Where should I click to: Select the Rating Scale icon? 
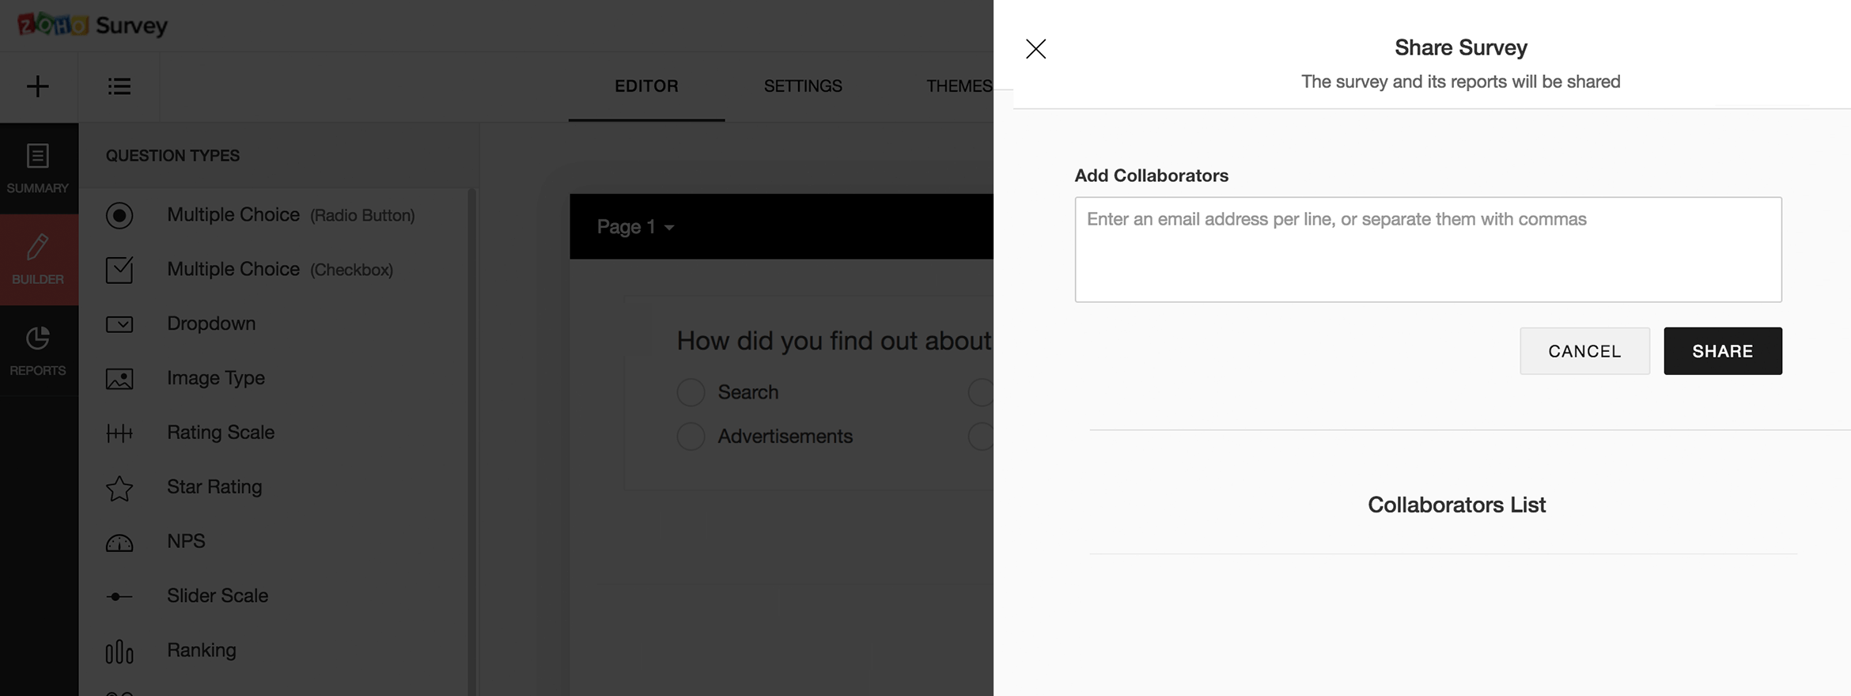click(x=119, y=433)
